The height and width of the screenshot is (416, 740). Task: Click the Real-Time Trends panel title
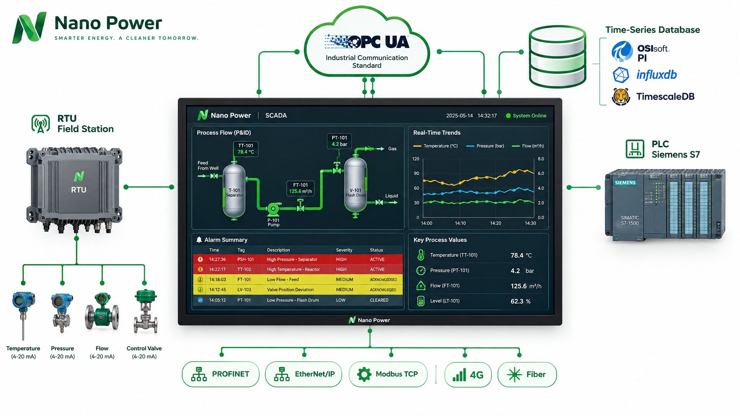coord(437,133)
